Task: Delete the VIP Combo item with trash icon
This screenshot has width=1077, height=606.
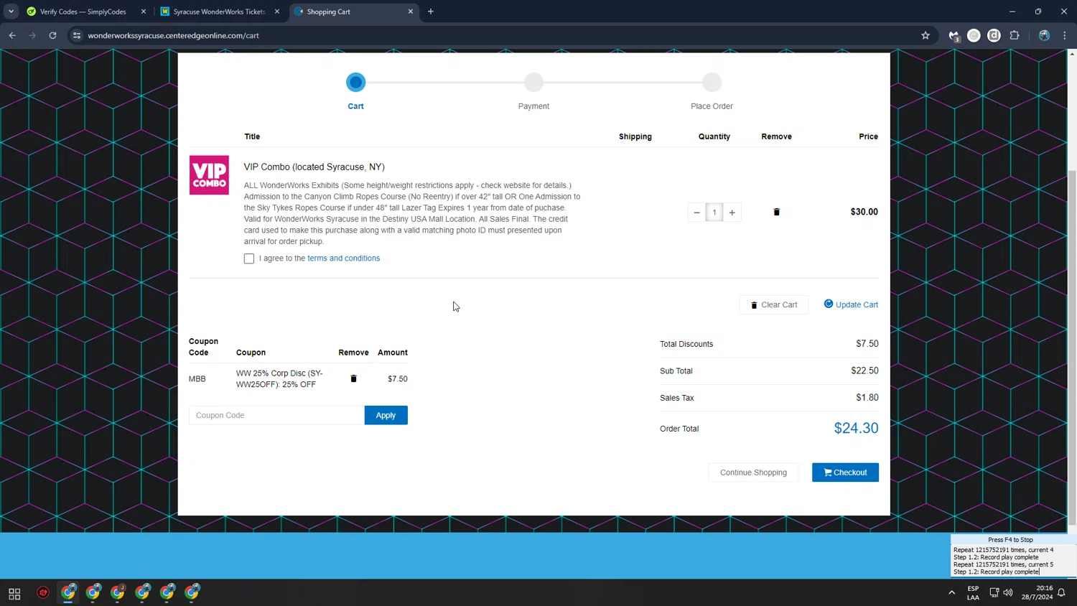Action: point(776,212)
